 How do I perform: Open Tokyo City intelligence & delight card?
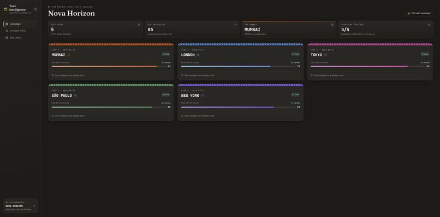(x=327, y=75)
